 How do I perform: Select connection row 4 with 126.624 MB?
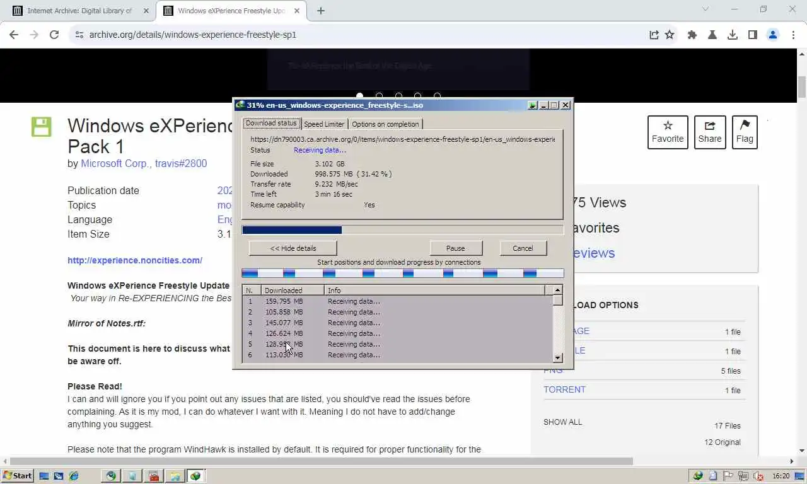coord(398,333)
